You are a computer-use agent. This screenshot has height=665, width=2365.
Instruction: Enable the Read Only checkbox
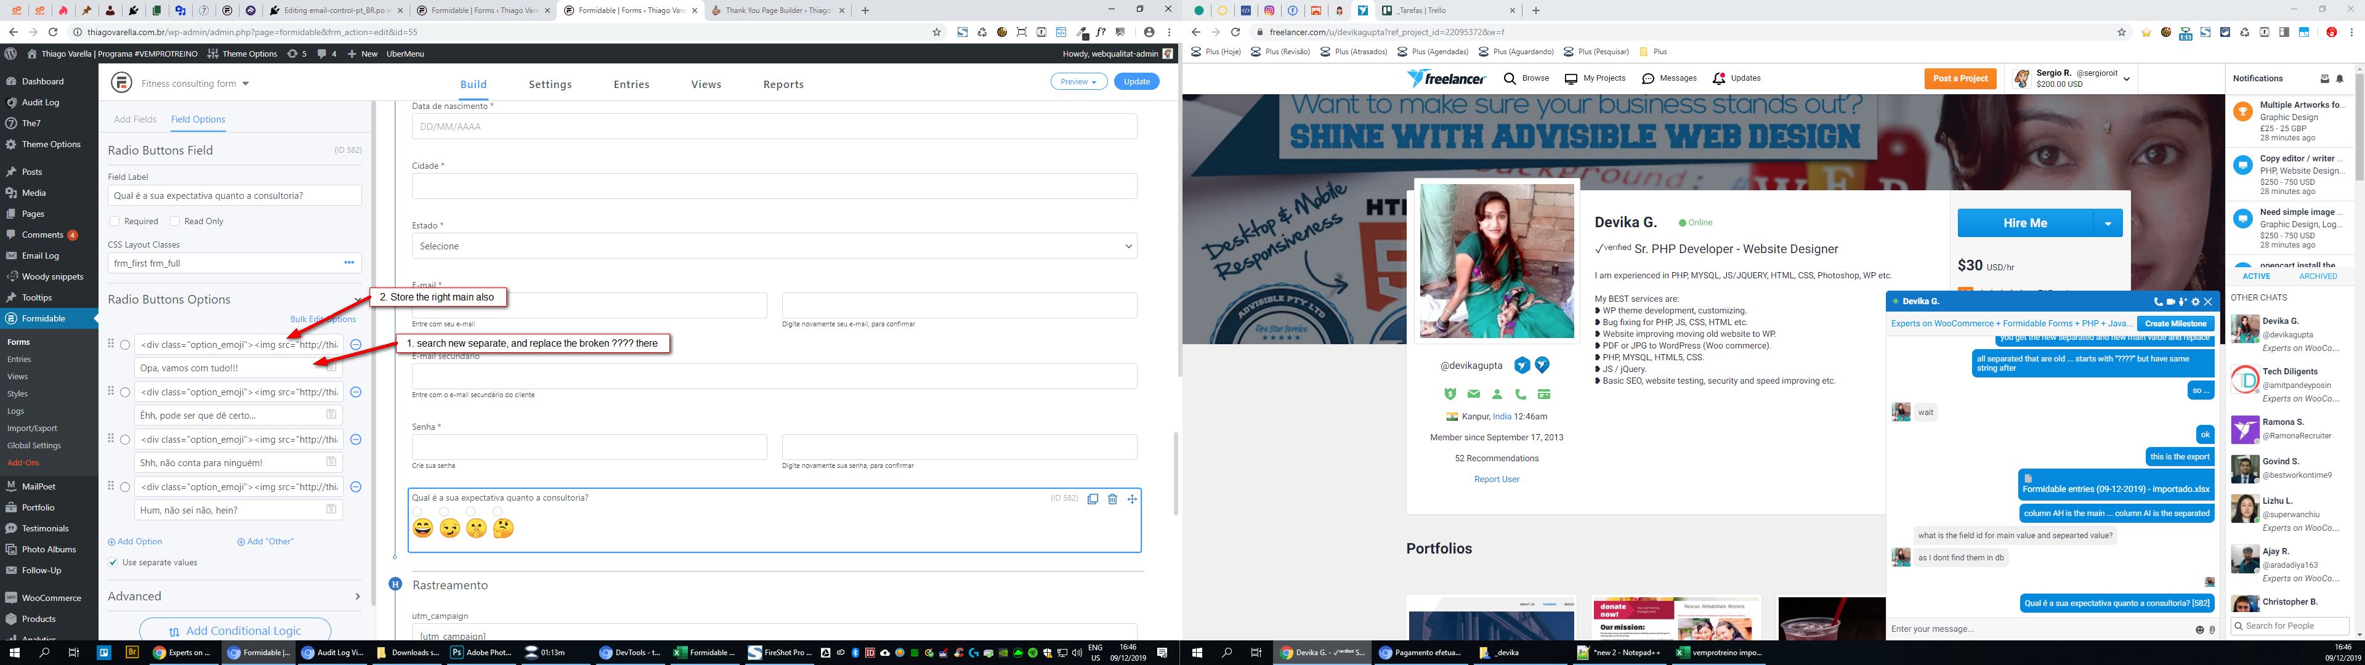tap(176, 222)
